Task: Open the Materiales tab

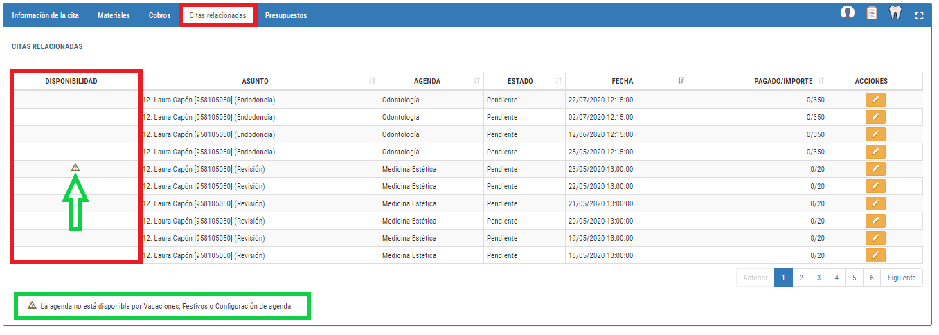Action: (114, 15)
